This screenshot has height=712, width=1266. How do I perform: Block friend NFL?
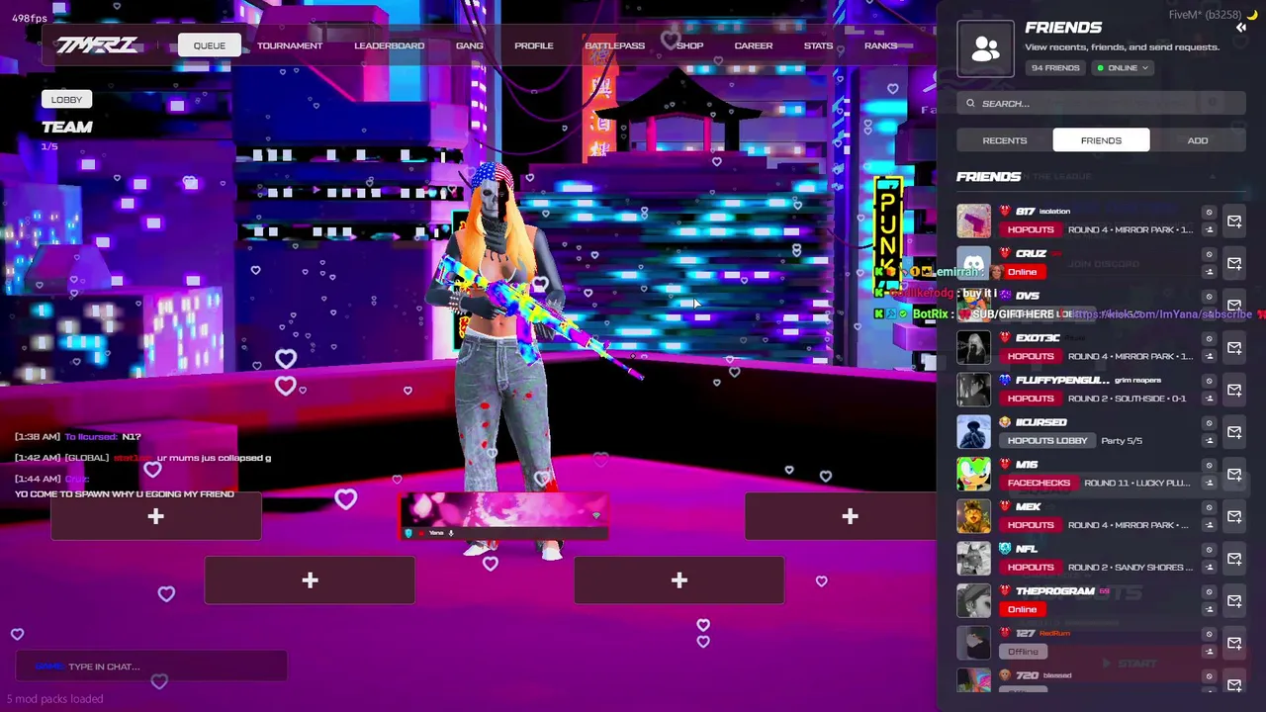point(1209,550)
